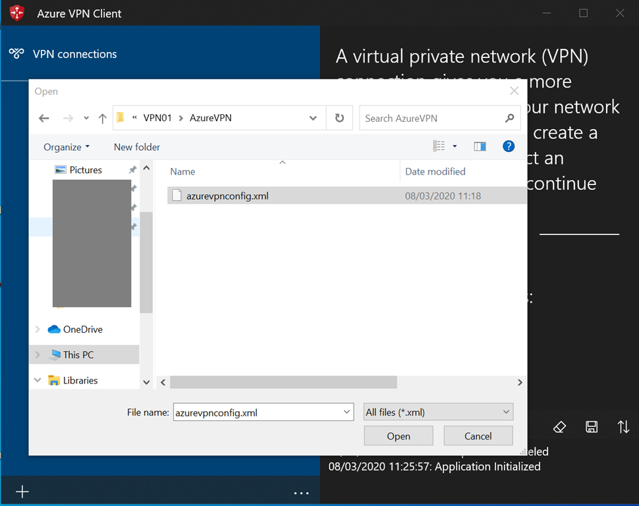The image size is (639, 506).
Task: Click the Forward arrow in Open dialog
Action: tap(68, 118)
